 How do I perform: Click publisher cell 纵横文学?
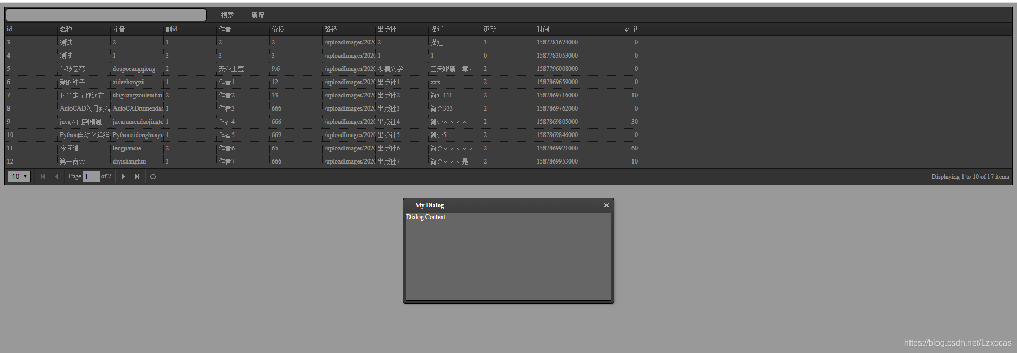pos(402,69)
